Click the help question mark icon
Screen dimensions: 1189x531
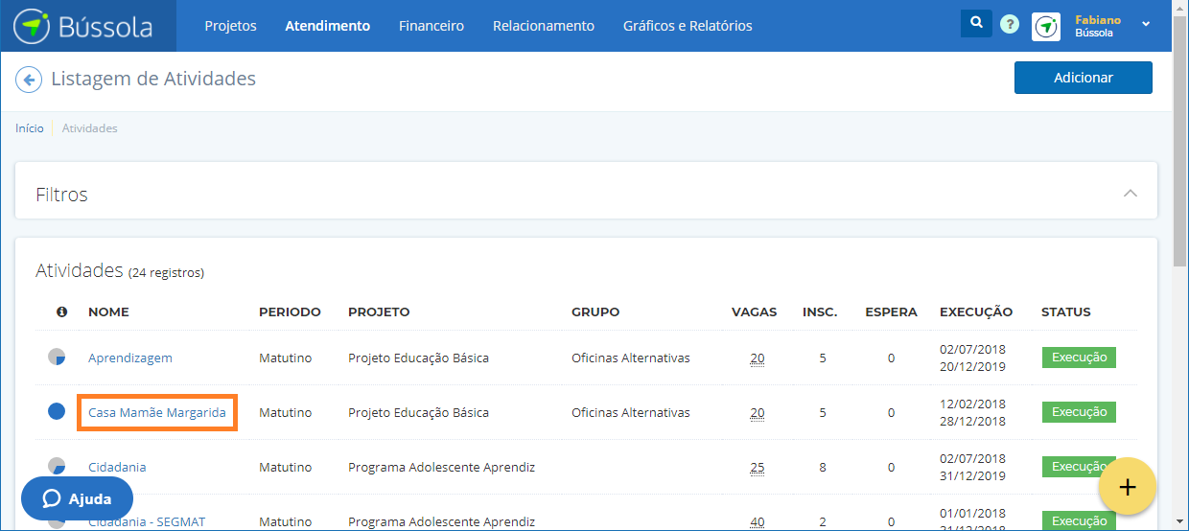pos(1010,25)
